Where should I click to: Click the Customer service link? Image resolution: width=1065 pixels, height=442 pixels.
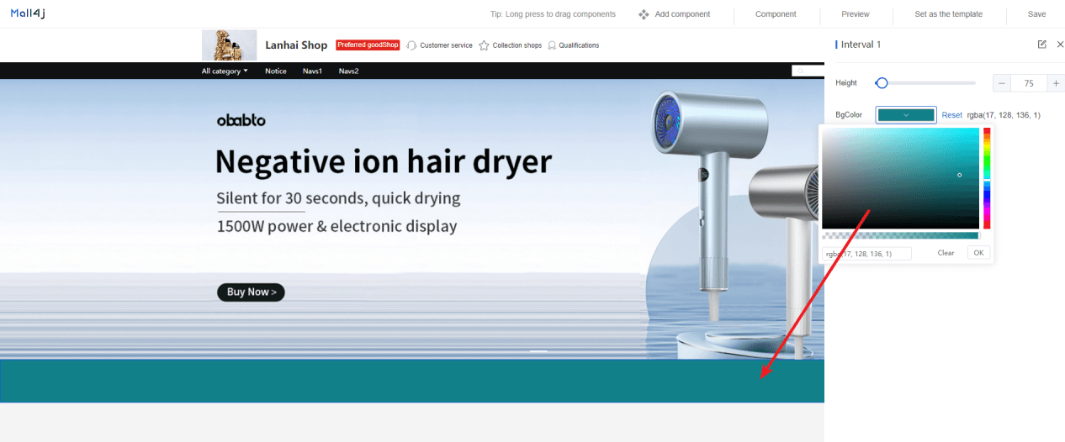coord(446,45)
